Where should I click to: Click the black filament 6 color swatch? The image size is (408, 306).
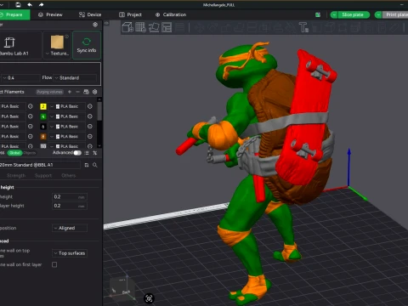pyautogui.click(x=43, y=127)
